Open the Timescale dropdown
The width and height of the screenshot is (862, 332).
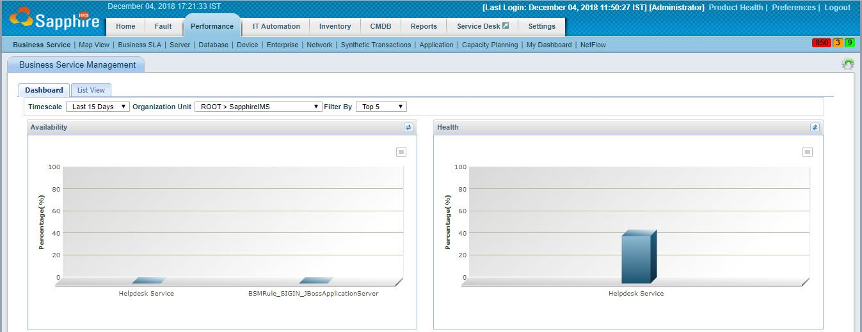tap(97, 107)
